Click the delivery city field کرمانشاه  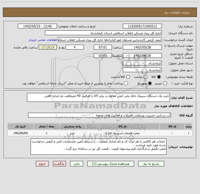tap(142, 70)
